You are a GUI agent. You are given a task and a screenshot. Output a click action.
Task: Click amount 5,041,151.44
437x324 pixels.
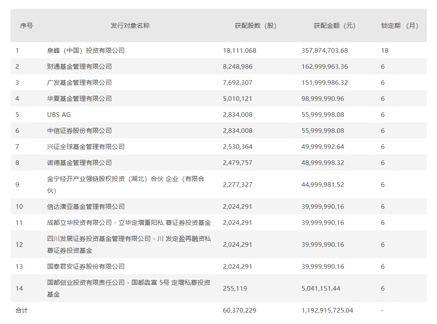coord(321,289)
